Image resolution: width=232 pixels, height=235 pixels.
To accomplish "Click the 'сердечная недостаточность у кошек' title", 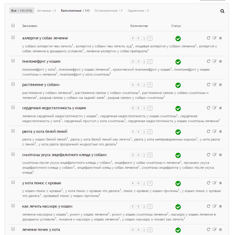I will (x=54, y=108).
